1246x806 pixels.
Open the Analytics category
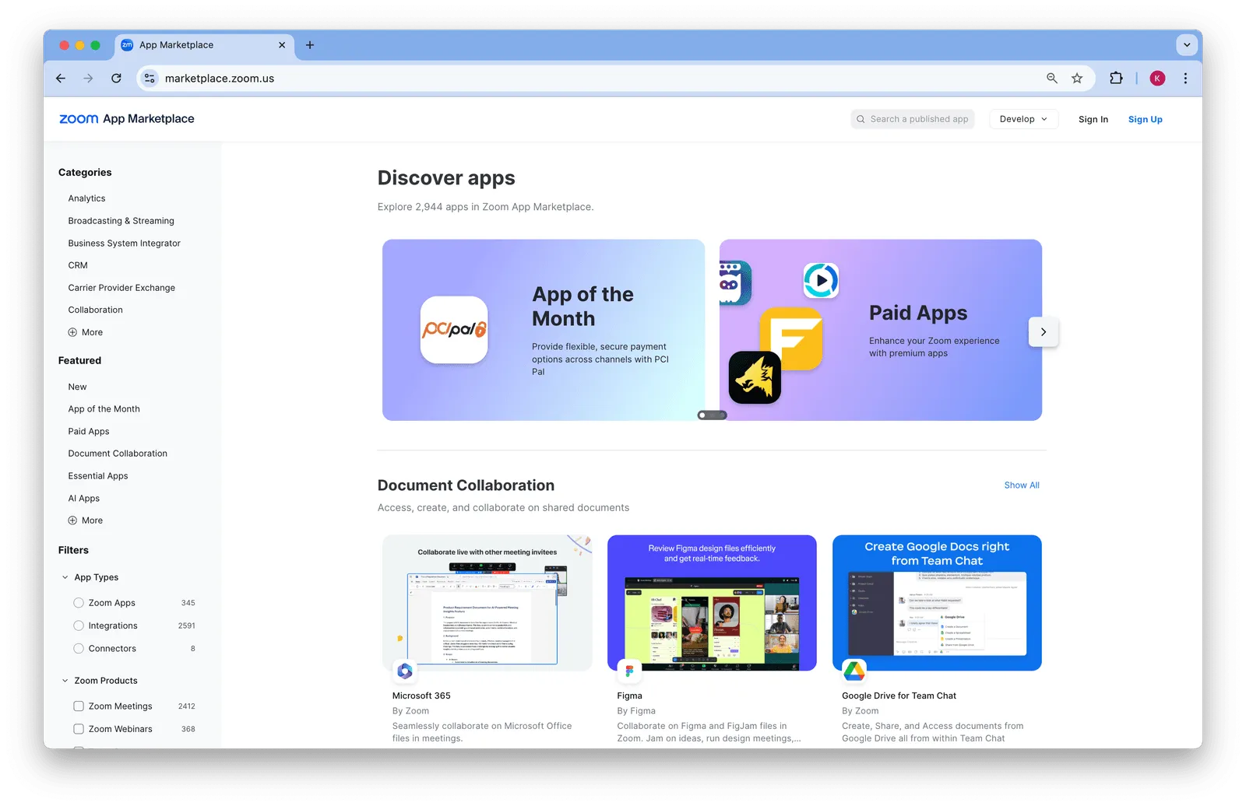point(86,198)
